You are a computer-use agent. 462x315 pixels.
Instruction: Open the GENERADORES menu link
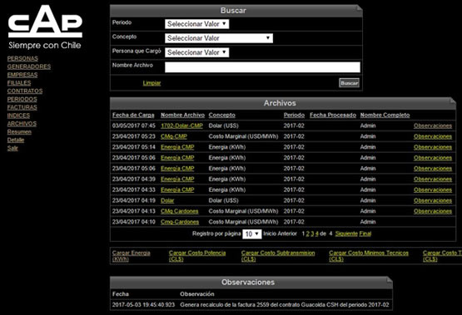point(29,66)
